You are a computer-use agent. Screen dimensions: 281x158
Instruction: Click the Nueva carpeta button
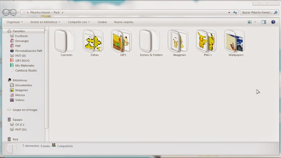click(x=124, y=22)
